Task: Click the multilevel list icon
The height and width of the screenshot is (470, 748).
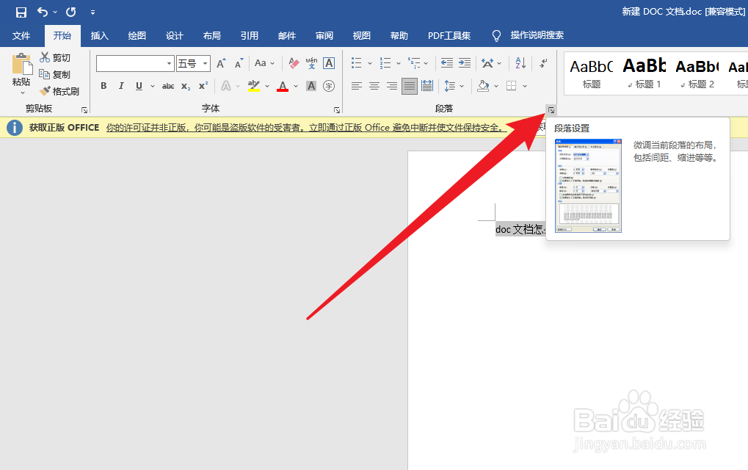Action: 413,62
